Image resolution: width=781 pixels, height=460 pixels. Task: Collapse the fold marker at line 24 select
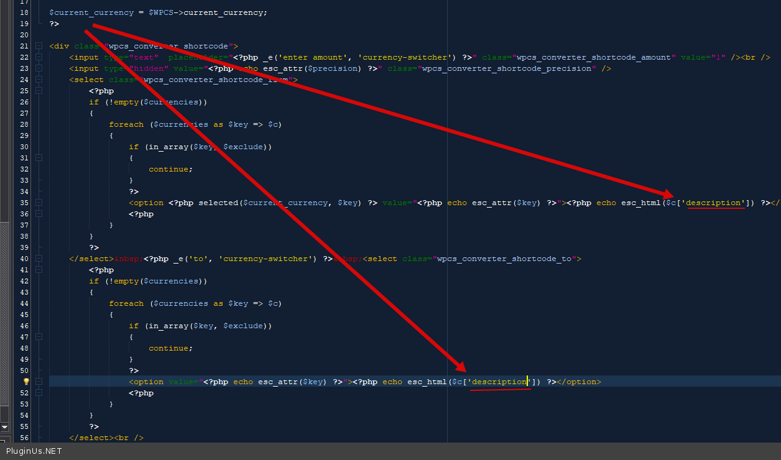click(x=39, y=80)
